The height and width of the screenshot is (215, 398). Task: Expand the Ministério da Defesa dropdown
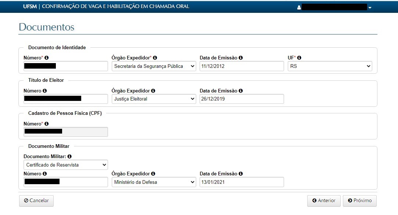click(x=154, y=182)
